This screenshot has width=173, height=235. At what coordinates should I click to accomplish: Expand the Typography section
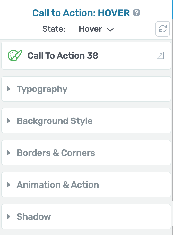[x=42, y=89]
